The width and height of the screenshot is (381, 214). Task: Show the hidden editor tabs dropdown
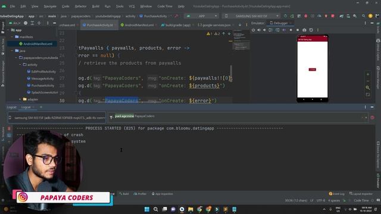coord(240,25)
